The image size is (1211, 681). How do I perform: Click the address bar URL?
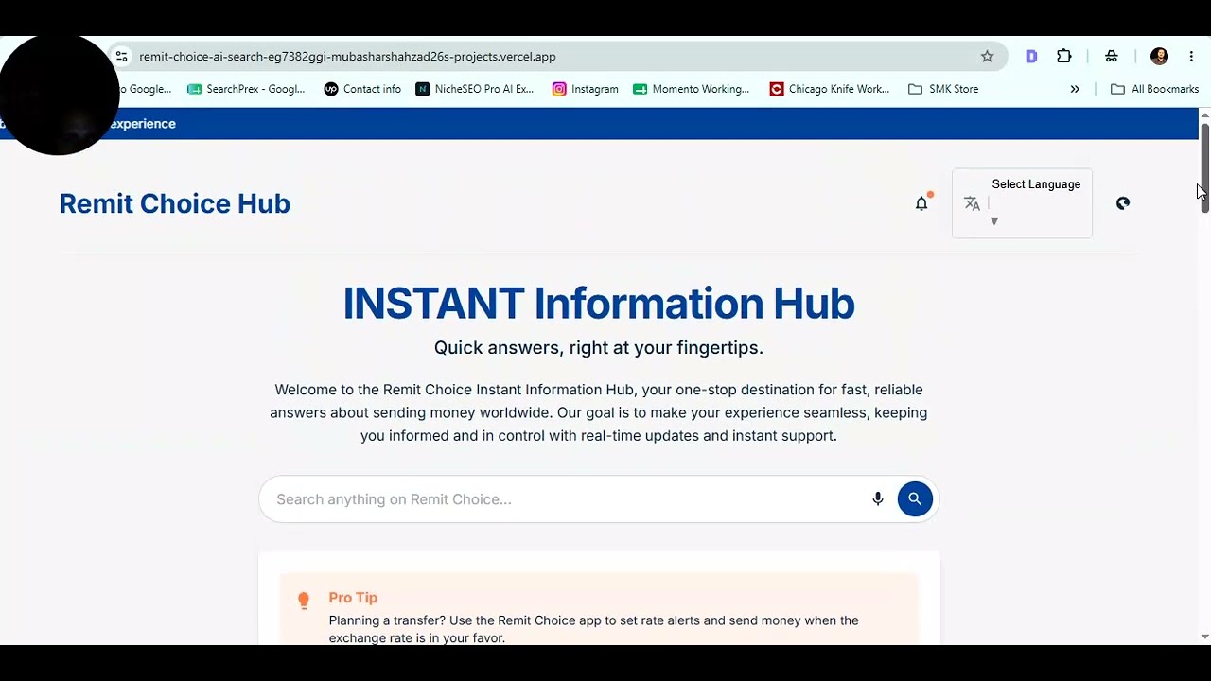(347, 57)
